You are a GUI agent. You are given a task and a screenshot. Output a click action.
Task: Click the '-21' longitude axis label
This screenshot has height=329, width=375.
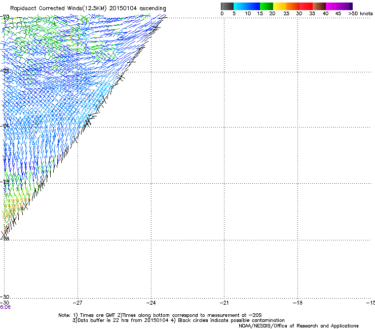pyautogui.click(x=224, y=303)
